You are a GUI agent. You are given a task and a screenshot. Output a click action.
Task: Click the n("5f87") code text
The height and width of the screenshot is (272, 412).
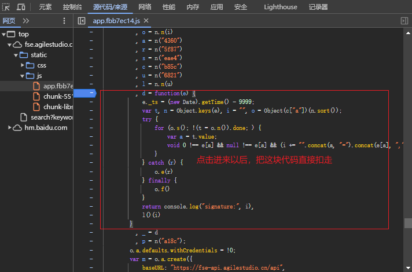[x=168, y=49]
